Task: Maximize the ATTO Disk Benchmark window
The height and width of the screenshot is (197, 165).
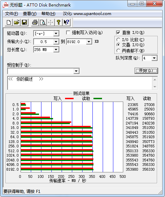Action: [142, 4]
